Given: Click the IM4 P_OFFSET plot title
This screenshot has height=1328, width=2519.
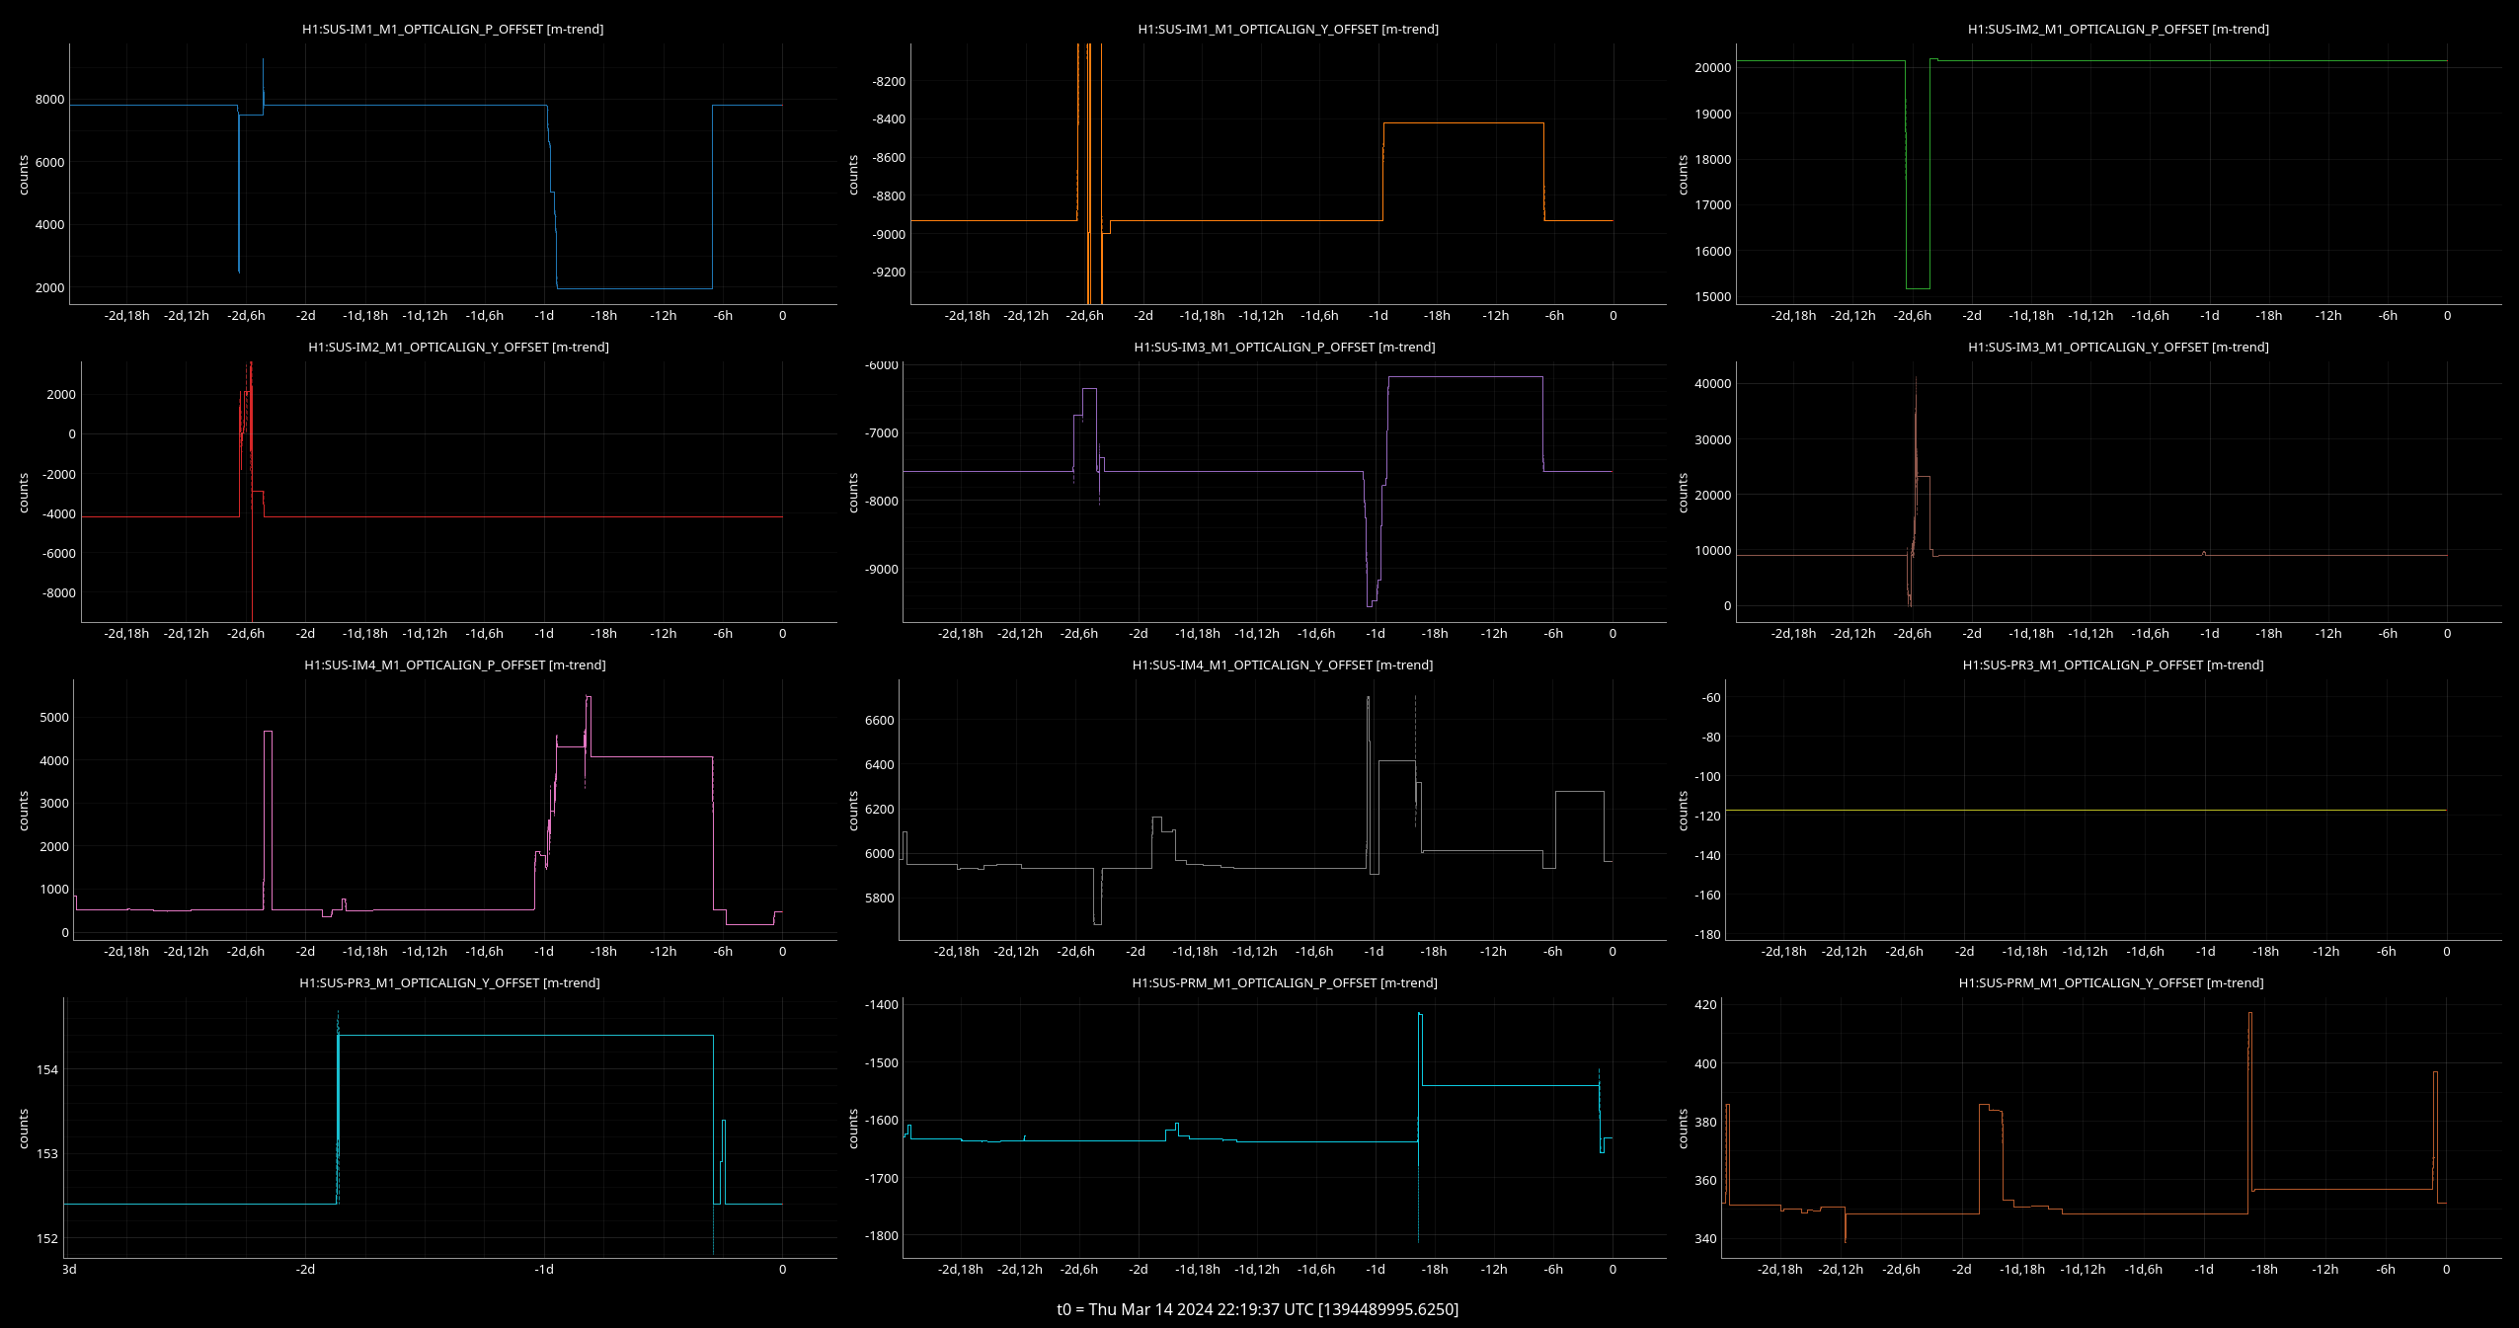Looking at the screenshot, I should tap(454, 665).
